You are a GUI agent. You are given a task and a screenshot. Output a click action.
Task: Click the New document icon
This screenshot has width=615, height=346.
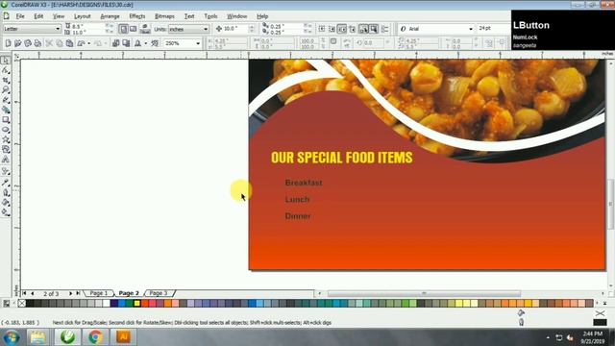pyautogui.click(x=8, y=43)
